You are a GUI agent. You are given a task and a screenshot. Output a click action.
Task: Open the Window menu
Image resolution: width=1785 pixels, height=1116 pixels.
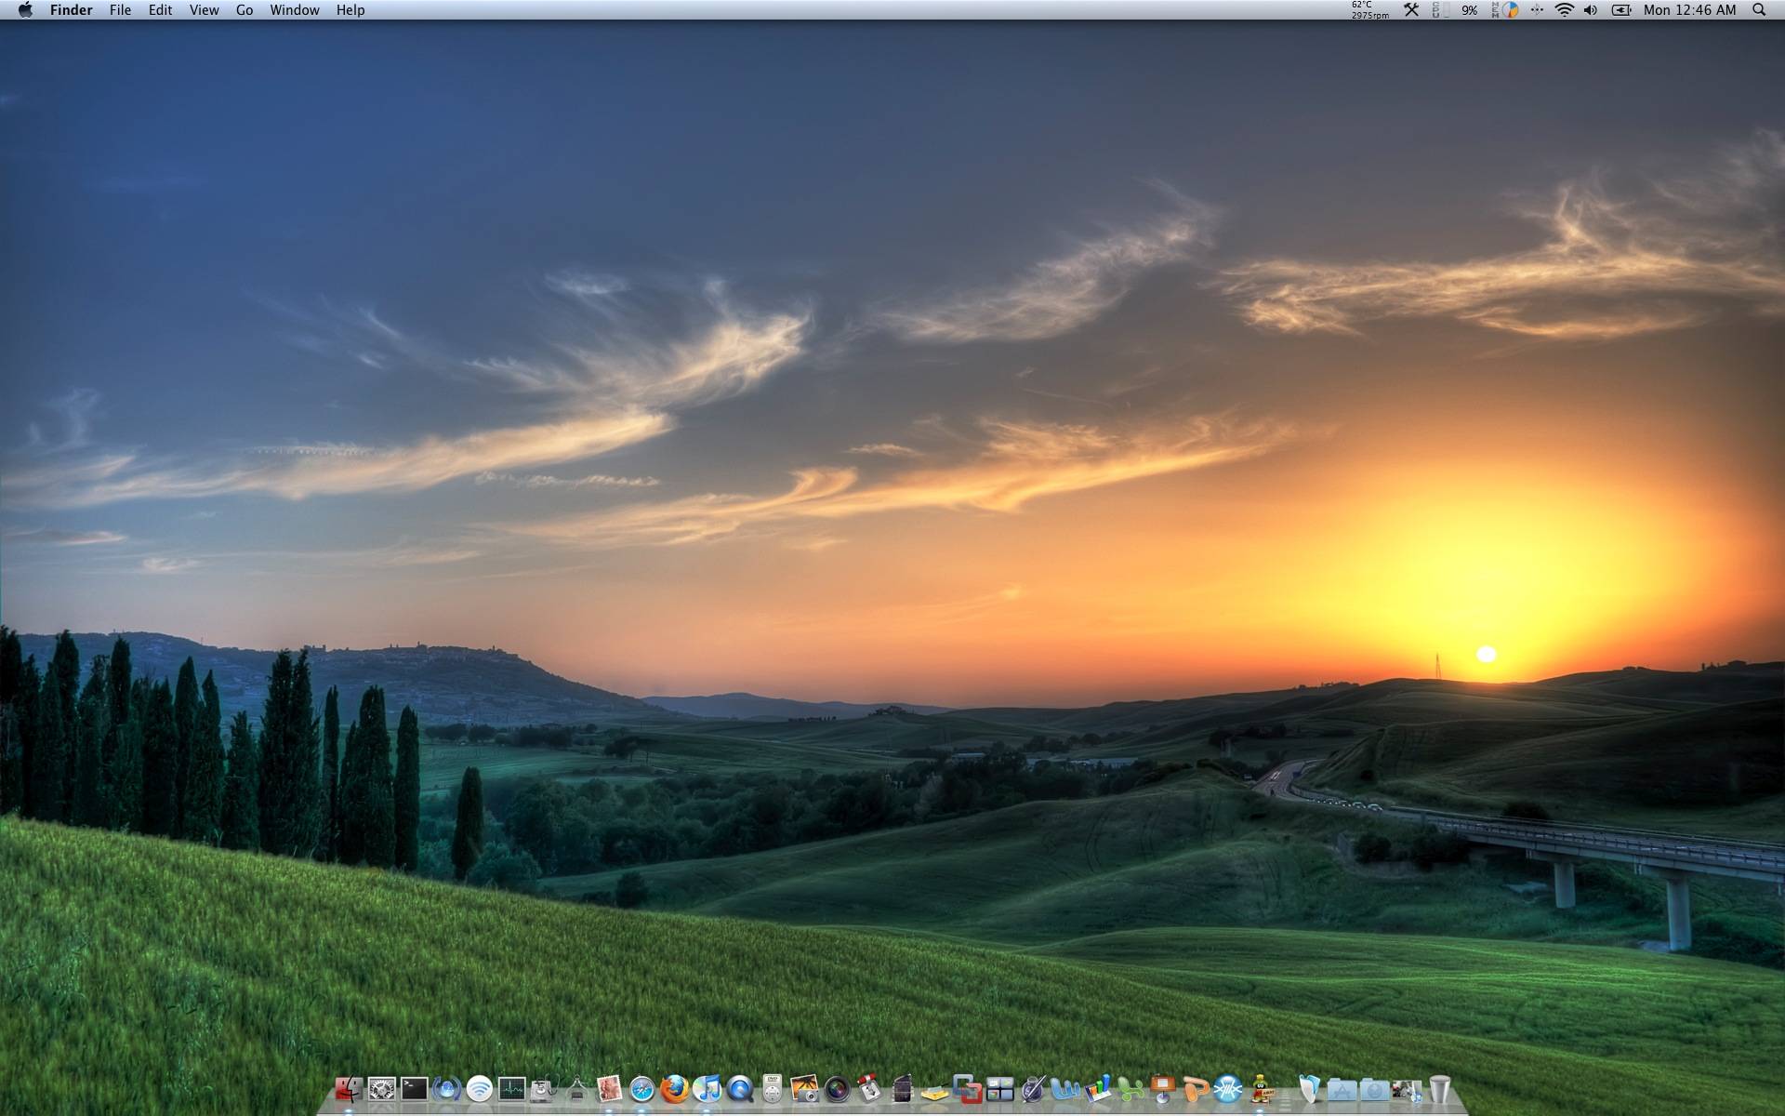pos(294,10)
